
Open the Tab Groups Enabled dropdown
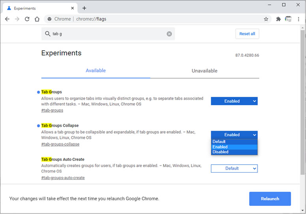tap(234, 101)
